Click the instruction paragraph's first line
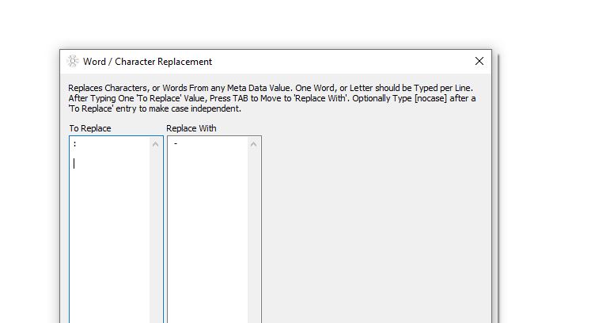 click(269, 88)
